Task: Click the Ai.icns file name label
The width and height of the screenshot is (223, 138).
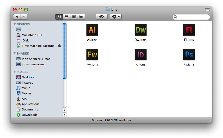Action: click(92, 40)
